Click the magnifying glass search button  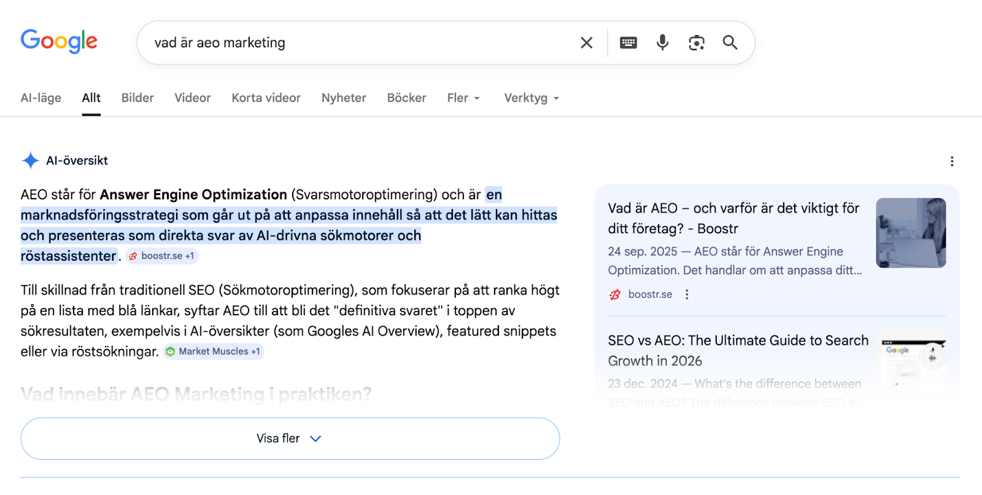pos(730,42)
